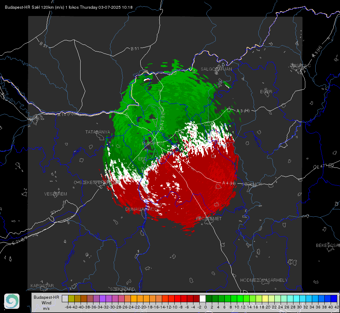This screenshot has height=313, width=340.
Task: Click the 'A 4 (H)' road label
Action: [229, 183]
